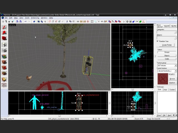Click the Carve toolbar icon
Viewport: 178px width, 133px height.
pyautogui.click(x=34, y=22)
